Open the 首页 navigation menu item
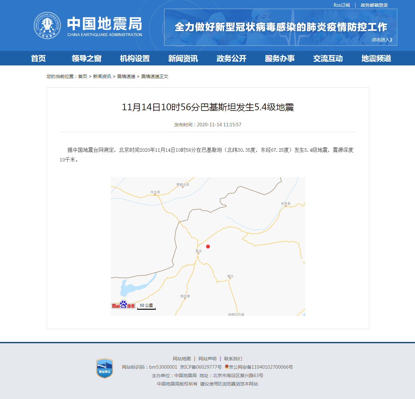 point(38,58)
